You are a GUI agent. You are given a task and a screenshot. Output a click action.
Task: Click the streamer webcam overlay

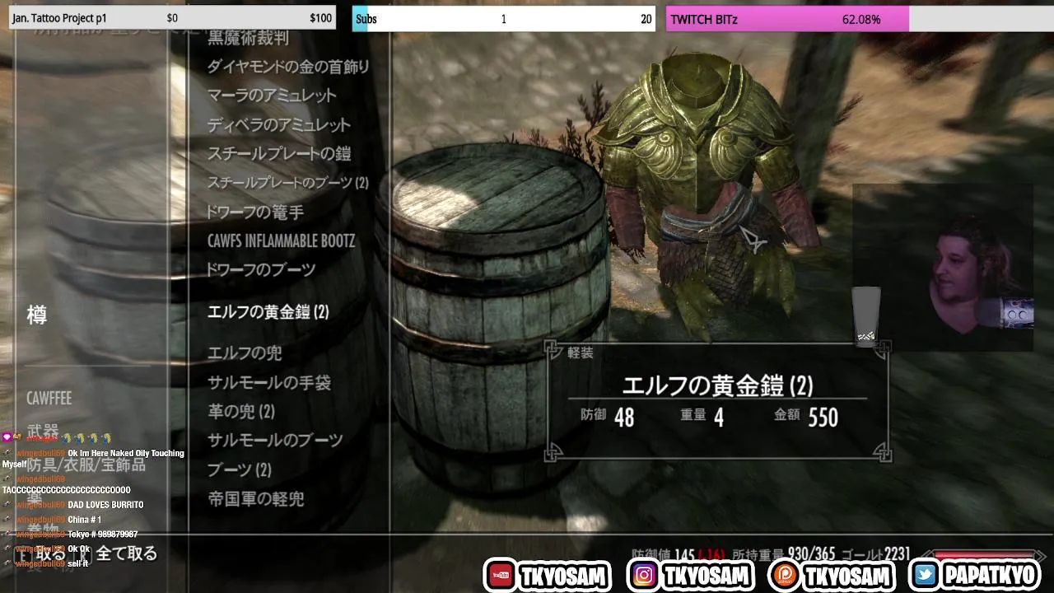[943, 268]
